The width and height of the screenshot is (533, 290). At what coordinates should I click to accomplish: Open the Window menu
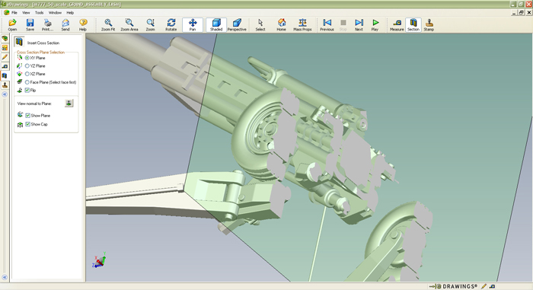coord(55,13)
